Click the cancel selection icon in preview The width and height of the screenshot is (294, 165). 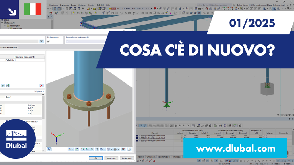(x=123, y=149)
